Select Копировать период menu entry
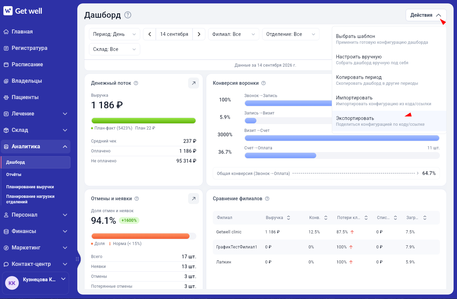Screen dimensions: 457x299 pos(389,80)
